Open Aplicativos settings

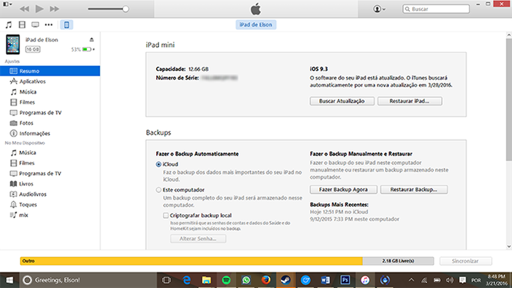tap(50, 81)
